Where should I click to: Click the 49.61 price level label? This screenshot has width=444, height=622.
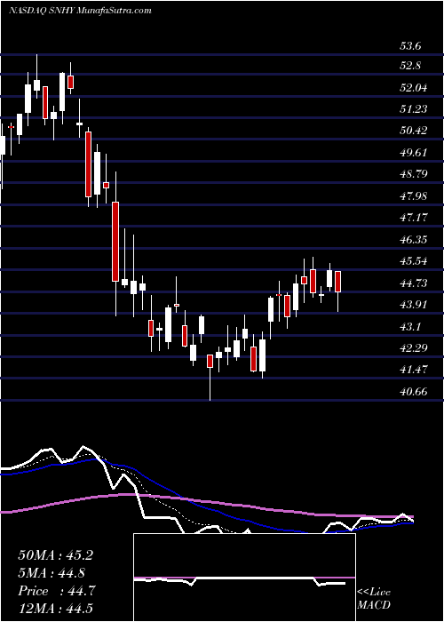[414, 152]
